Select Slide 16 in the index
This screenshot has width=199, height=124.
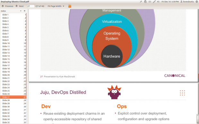(13, 62)
